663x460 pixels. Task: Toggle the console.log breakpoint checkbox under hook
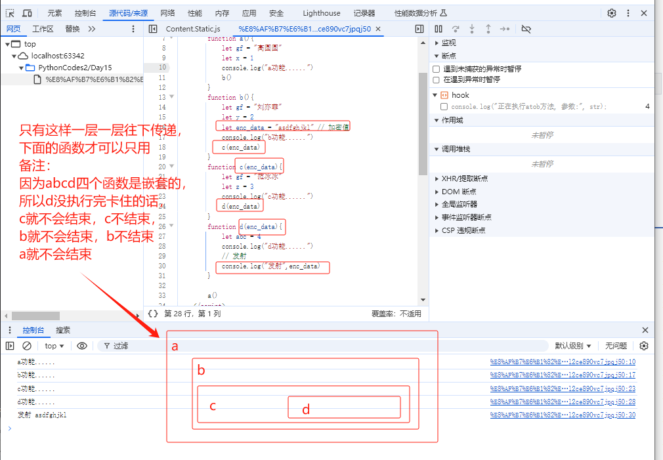444,106
